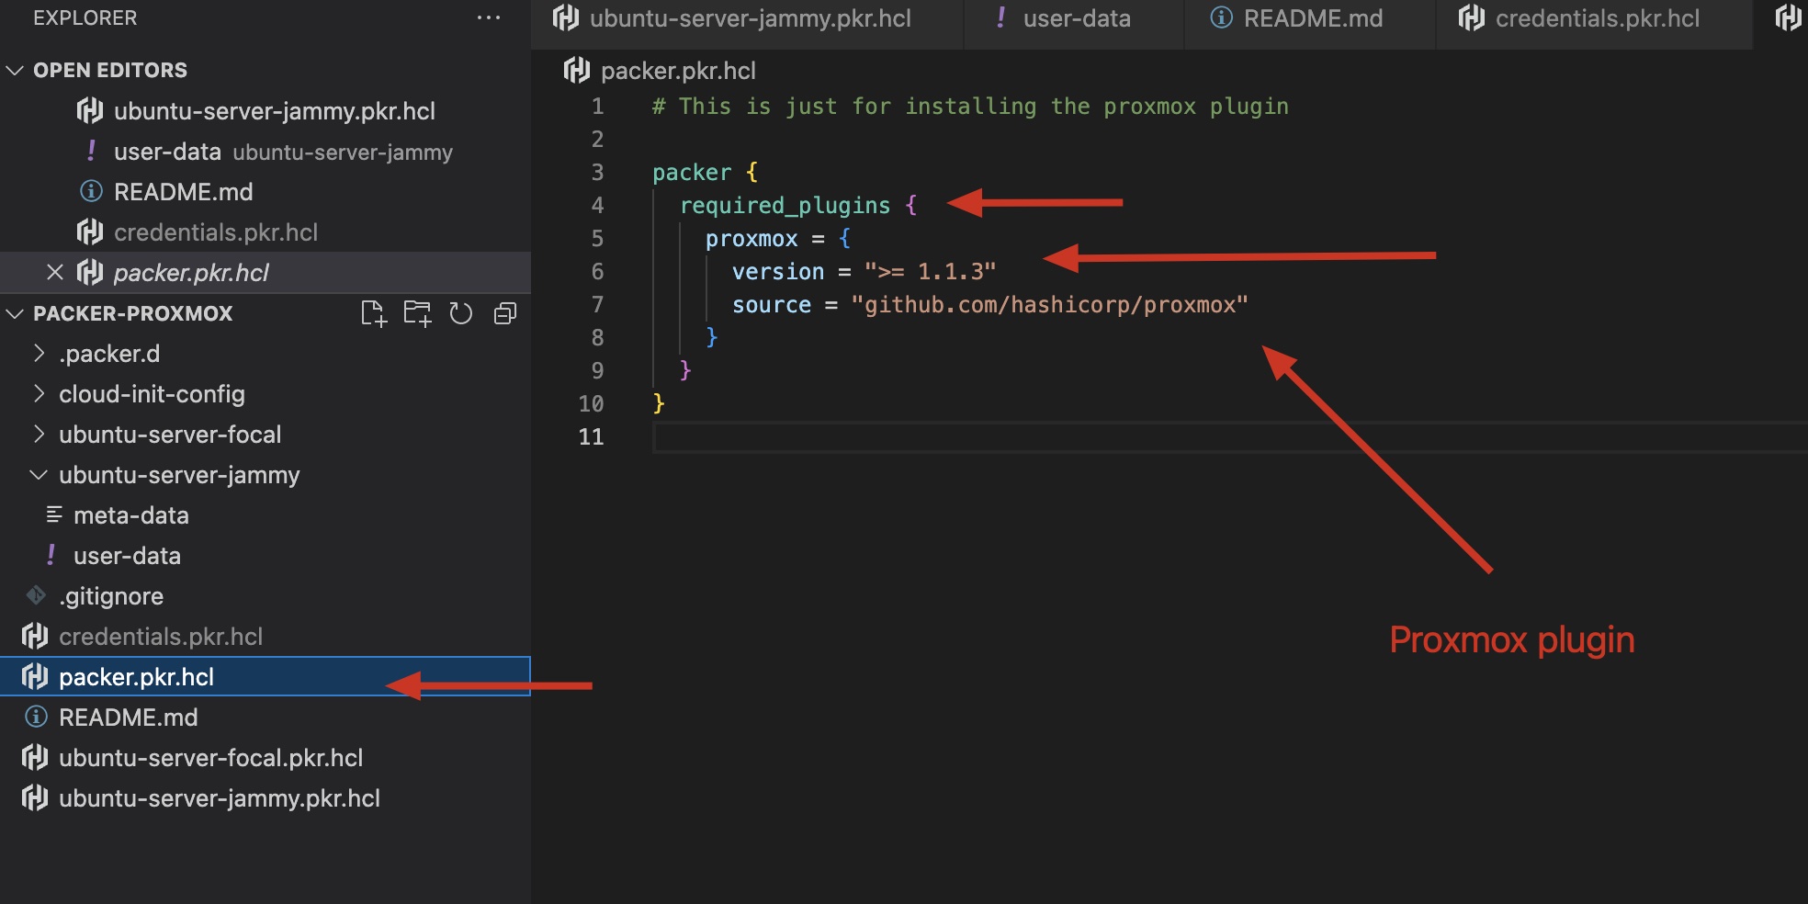Open credentials.pkr.hcl in file tree
Viewport: 1808px width, 904px height.
pyautogui.click(x=266, y=637)
